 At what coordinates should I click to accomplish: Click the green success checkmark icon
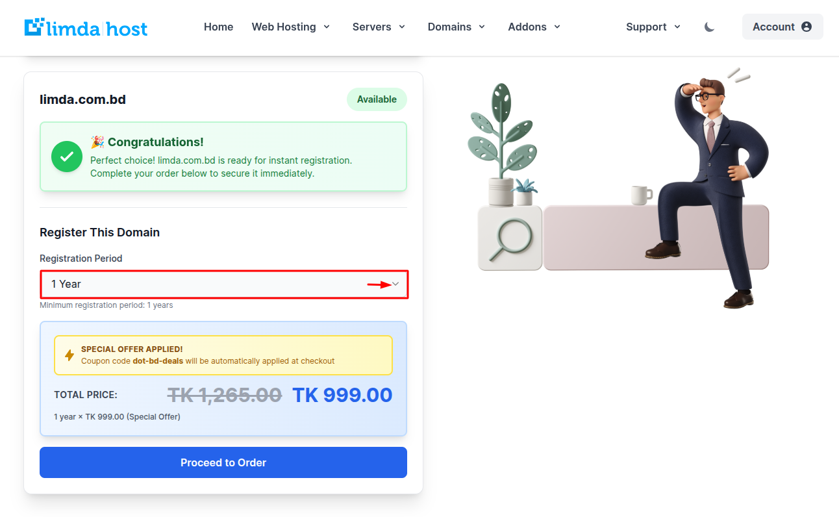coord(67,157)
